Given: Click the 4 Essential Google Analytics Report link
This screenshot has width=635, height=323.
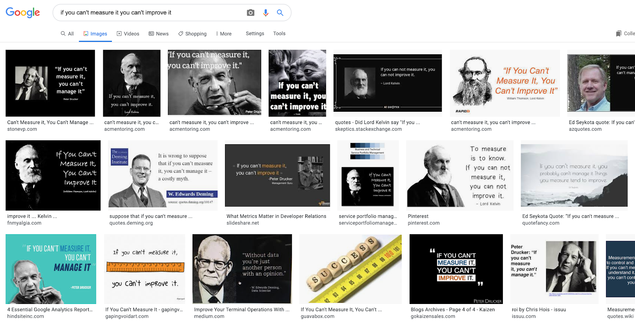Looking at the screenshot, I should pyautogui.click(x=50, y=310).
